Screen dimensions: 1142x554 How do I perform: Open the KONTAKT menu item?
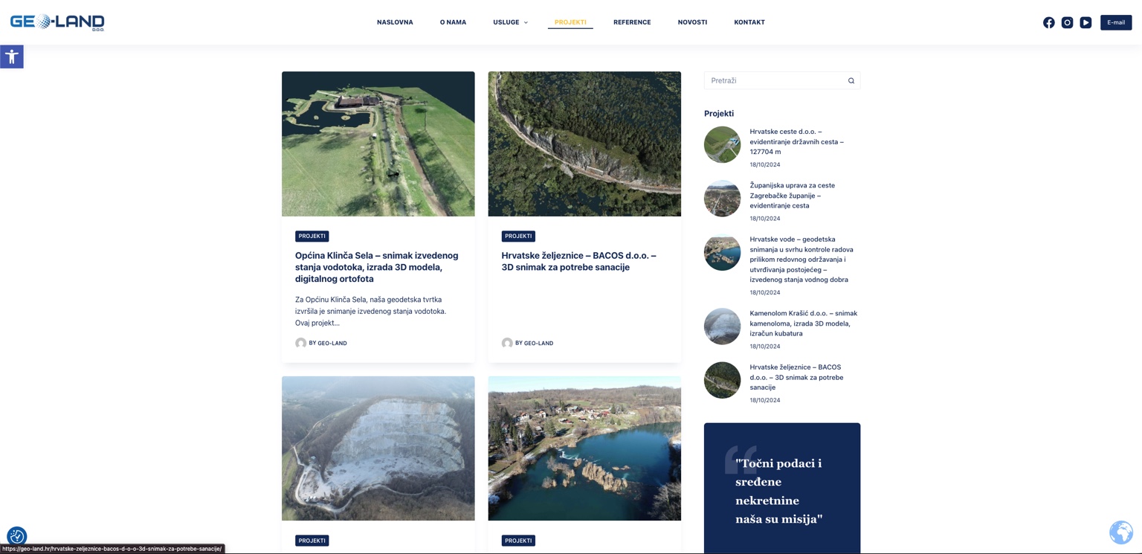[x=749, y=22]
